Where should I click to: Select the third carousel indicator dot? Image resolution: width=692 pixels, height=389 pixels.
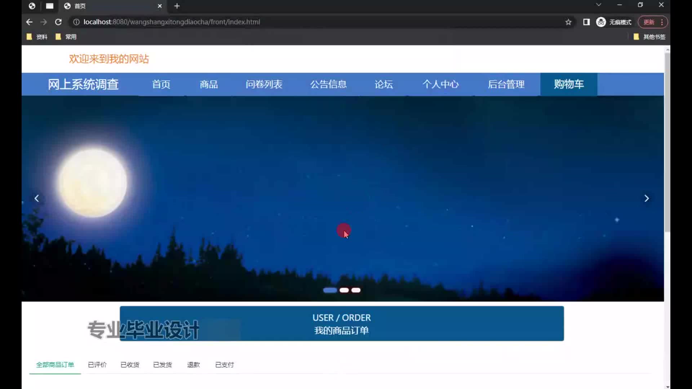coord(356,290)
